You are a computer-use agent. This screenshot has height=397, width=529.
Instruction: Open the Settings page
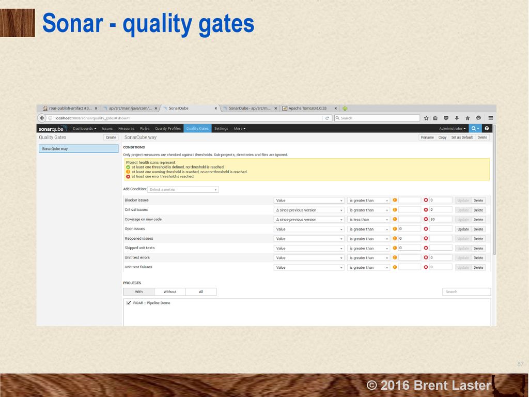(221, 128)
